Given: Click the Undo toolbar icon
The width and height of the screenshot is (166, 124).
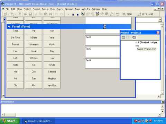Looking at the screenshot, I should click(x=56, y=14).
